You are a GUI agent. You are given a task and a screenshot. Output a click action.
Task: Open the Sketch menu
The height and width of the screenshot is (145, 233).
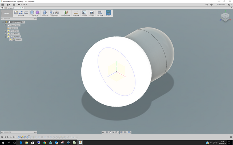21,16
